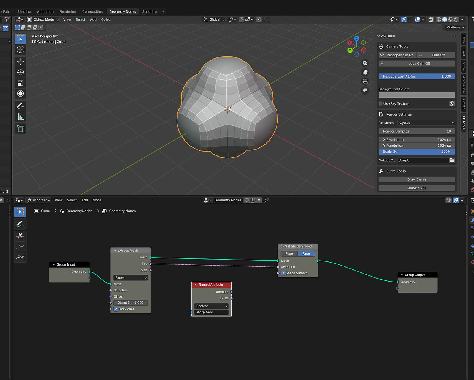Unlink the Geometry Nodes data-block
The width and height of the screenshot is (474, 380).
(259, 200)
